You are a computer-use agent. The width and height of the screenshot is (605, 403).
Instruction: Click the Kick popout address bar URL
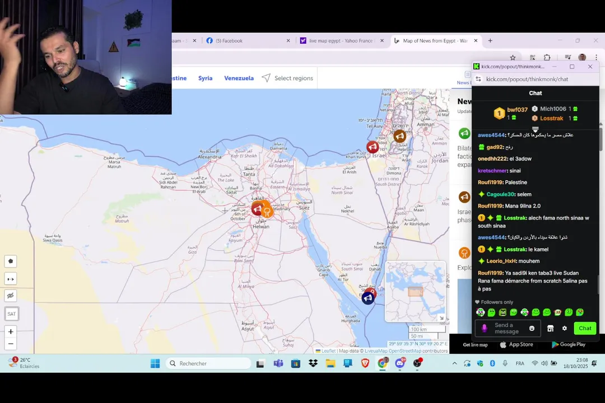coord(527,79)
